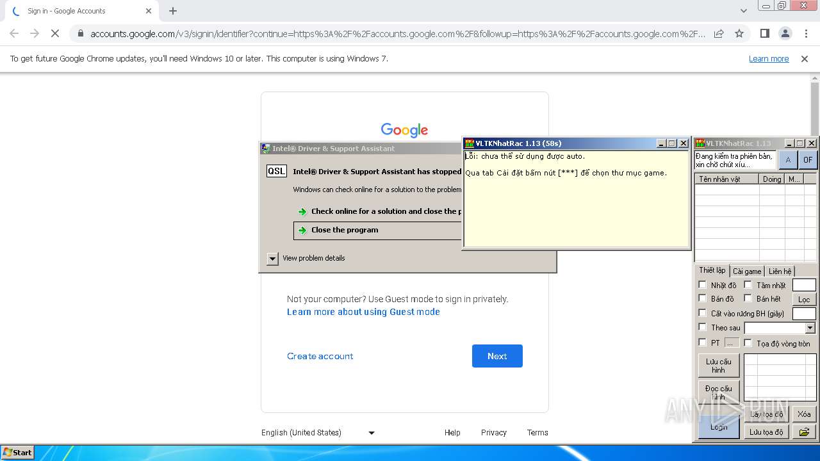Click the blue Next button

[497, 356]
